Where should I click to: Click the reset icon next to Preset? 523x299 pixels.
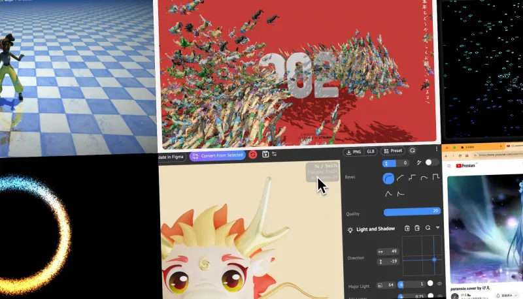coord(413,151)
